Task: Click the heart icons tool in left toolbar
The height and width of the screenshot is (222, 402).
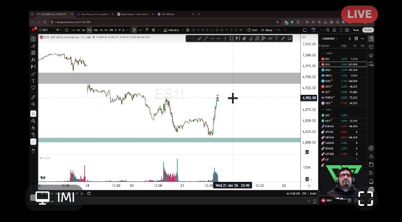Action: point(33,88)
